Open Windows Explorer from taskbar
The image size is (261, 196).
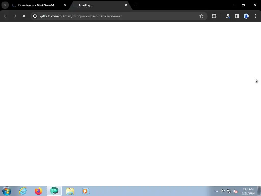pos(70,191)
